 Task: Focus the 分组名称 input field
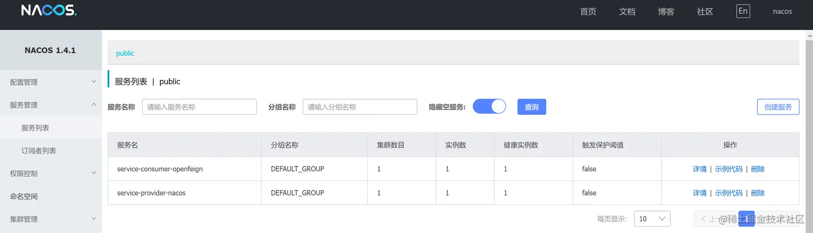[x=360, y=107]
